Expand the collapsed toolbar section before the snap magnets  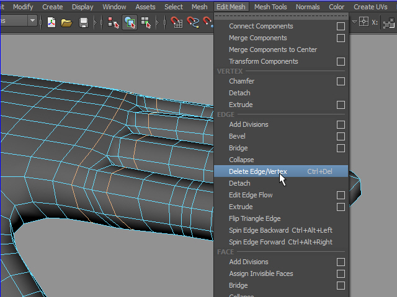click(157, 23)
